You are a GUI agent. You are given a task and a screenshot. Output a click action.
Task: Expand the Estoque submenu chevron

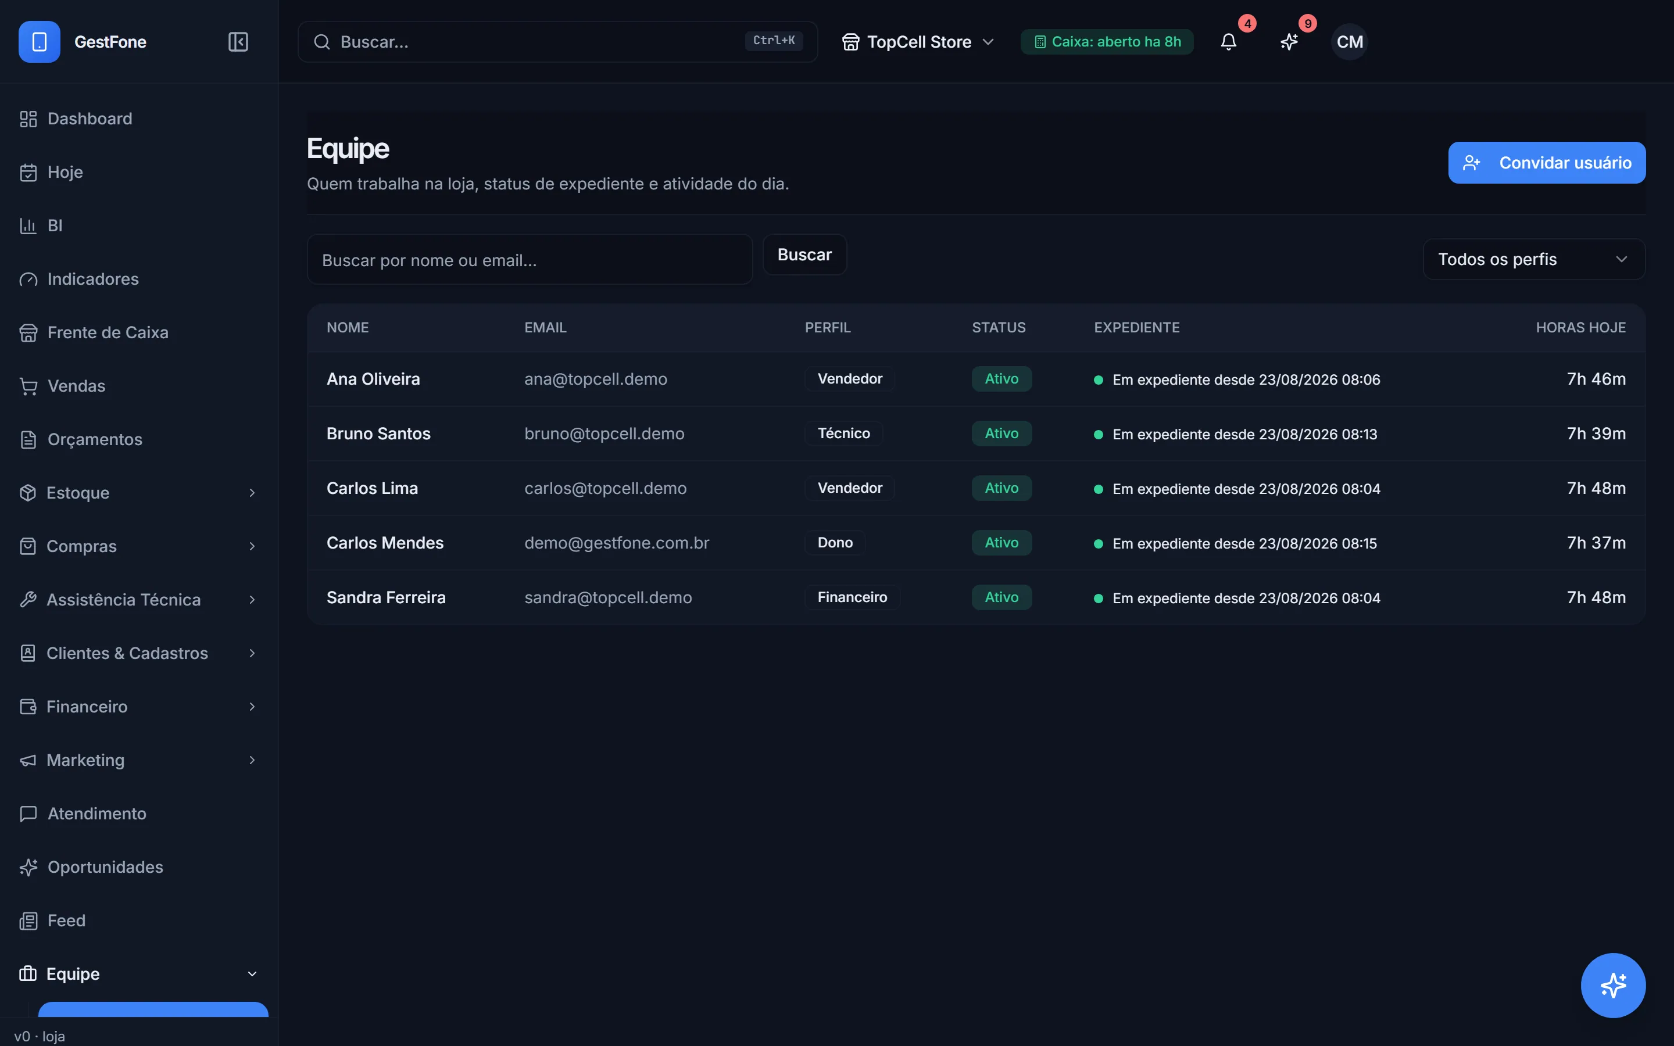click(x=252, y=493)
